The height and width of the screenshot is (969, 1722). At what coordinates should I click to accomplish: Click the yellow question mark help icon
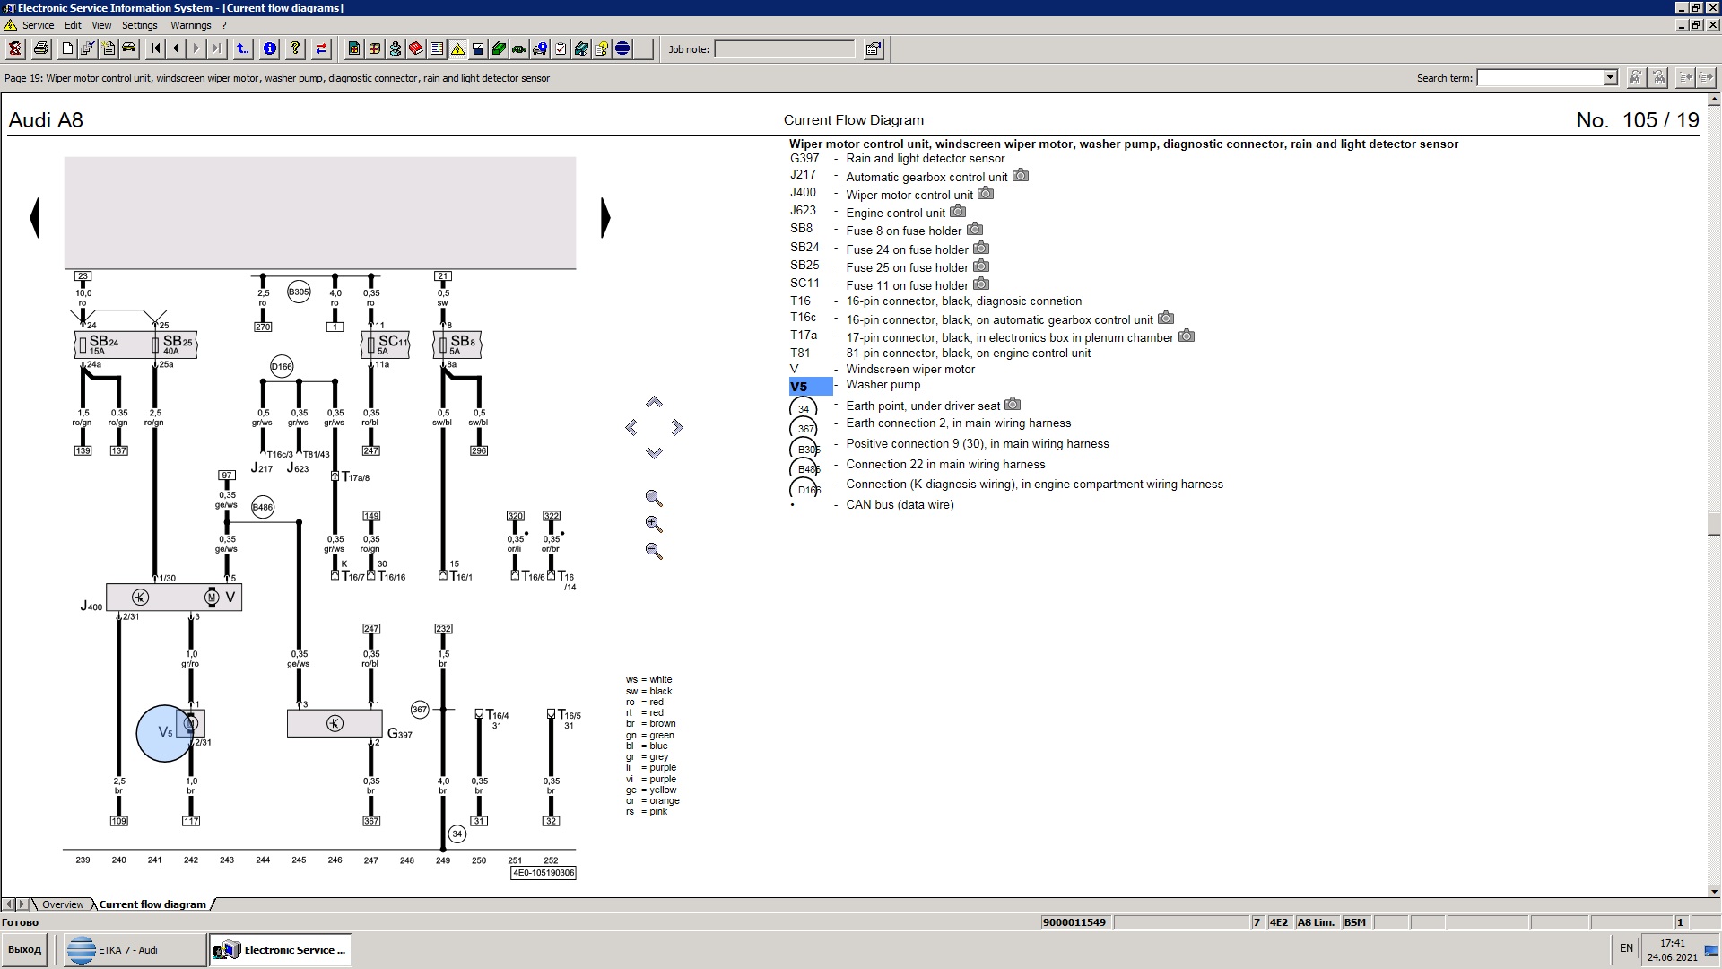click(295, 48)
